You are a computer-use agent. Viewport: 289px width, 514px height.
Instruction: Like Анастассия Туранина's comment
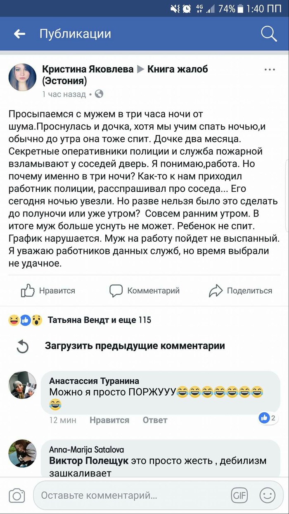pyautogui.click(x=109, y=420)
